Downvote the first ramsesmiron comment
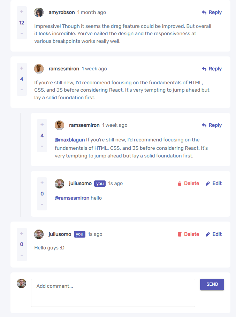Image resolution: width=236 pixels, height=317 pixels. coord(22,90)
